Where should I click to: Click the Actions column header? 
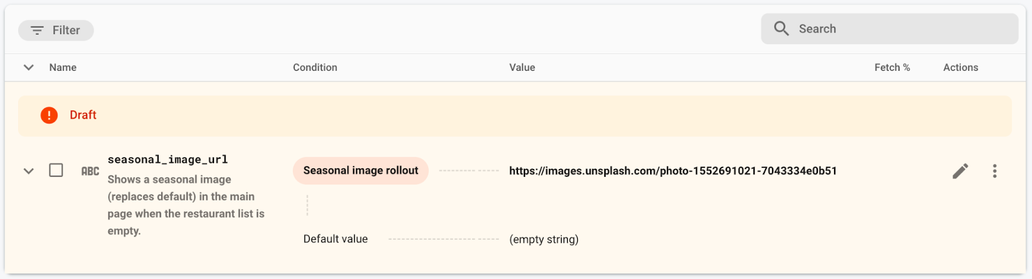(x=960, y=67)
